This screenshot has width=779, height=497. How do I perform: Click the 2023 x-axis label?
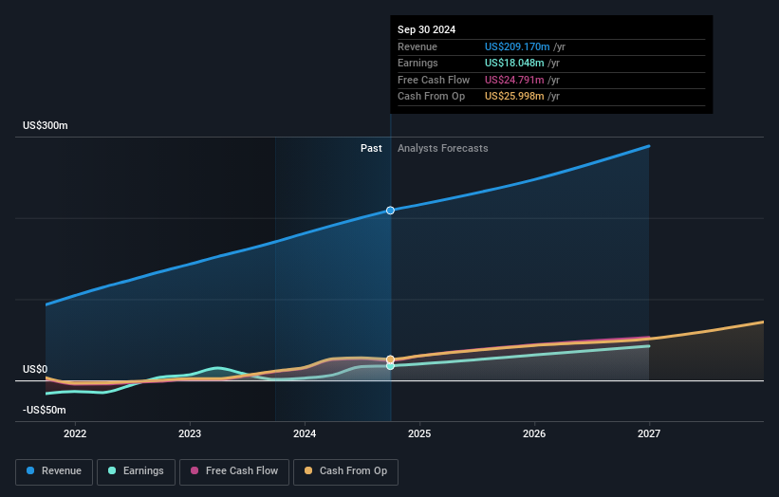click(190, 434)
